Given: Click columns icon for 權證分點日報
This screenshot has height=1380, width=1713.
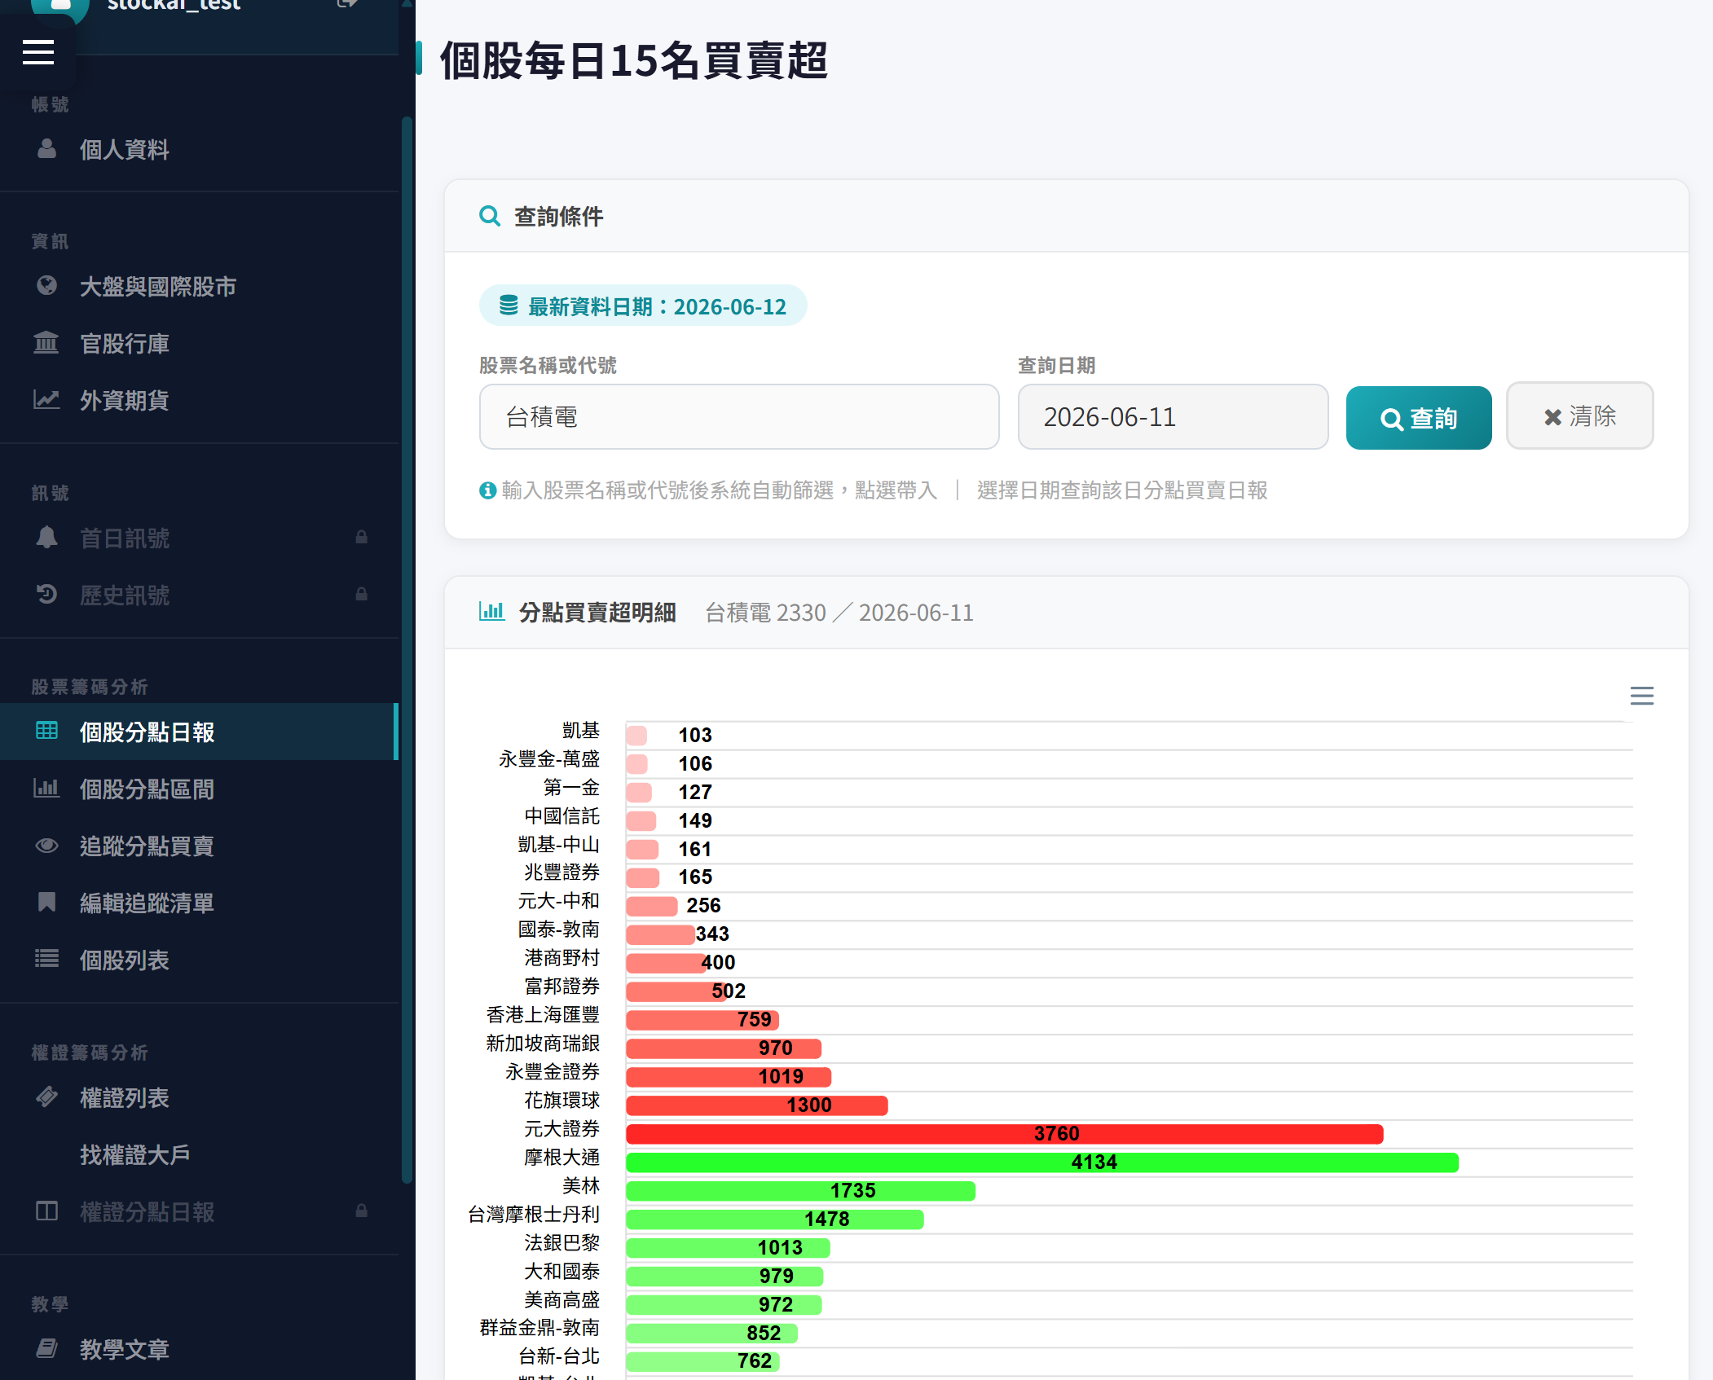Looking at the screenshot, I should (46, 1211).
